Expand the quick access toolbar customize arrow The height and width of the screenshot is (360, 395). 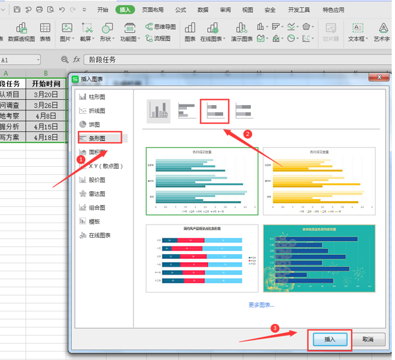[x=84, y=10]
